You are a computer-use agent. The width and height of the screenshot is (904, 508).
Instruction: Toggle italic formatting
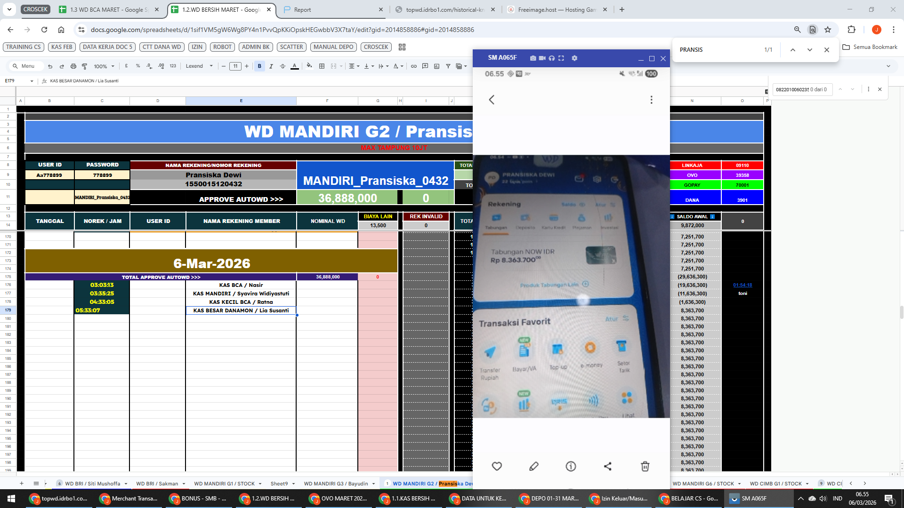[x=271, y=66]
